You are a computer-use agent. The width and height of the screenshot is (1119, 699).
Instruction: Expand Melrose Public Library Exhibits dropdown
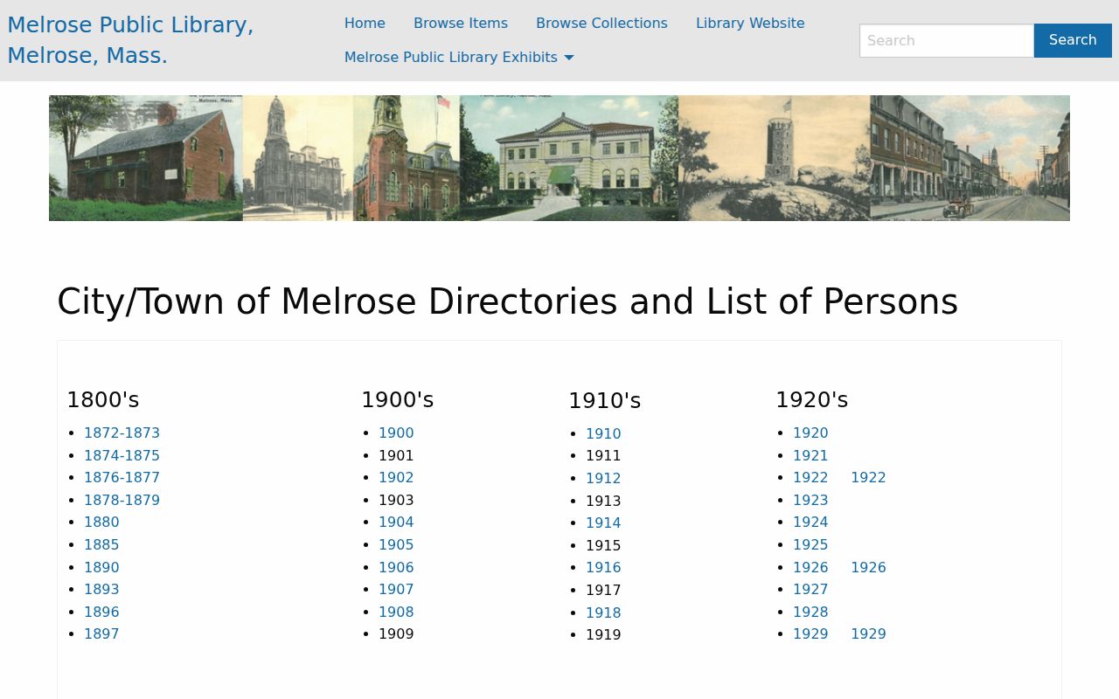point(459,58)
